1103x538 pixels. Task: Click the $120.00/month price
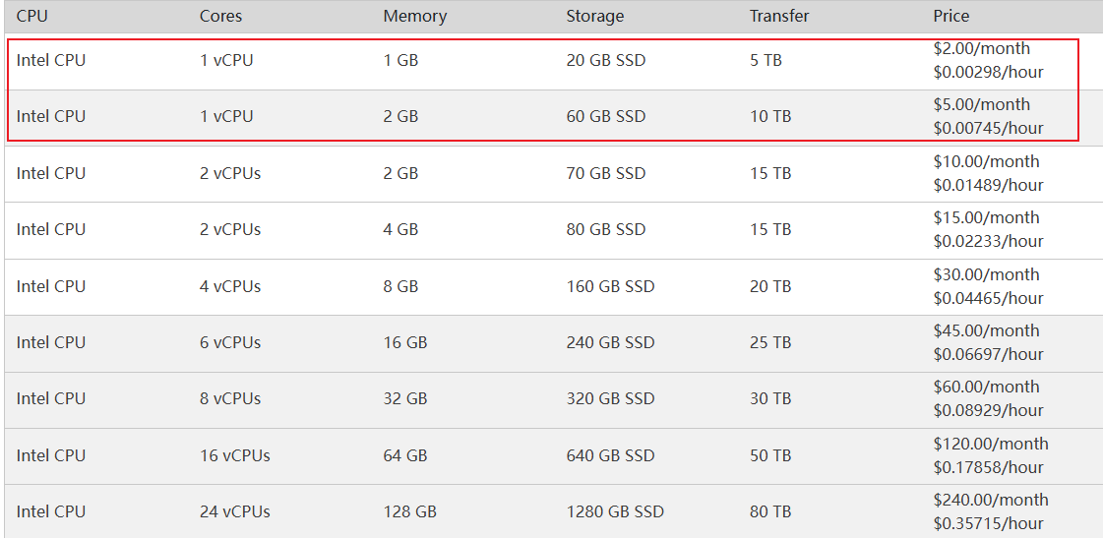(990, 444)
